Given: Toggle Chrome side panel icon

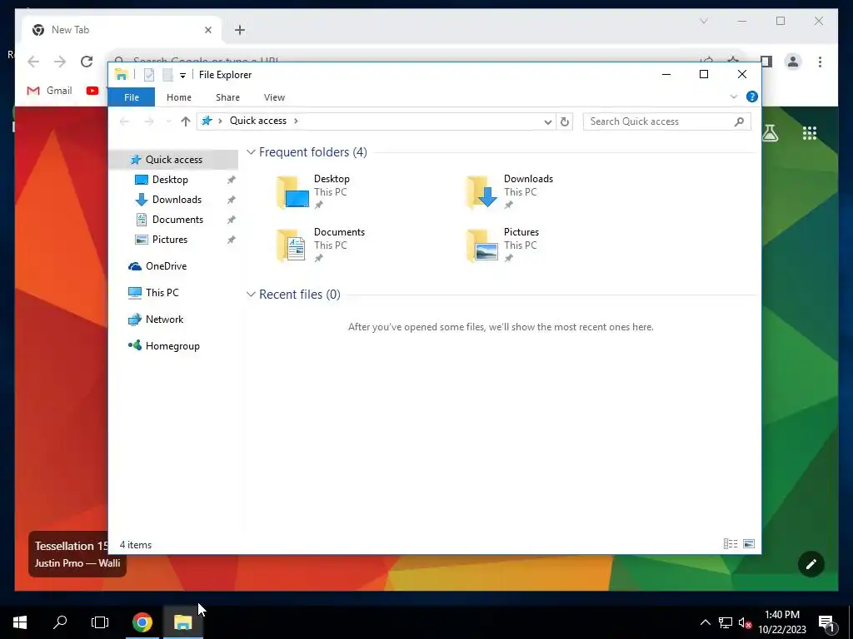Looking at the screenshot, I should (766, 62).
